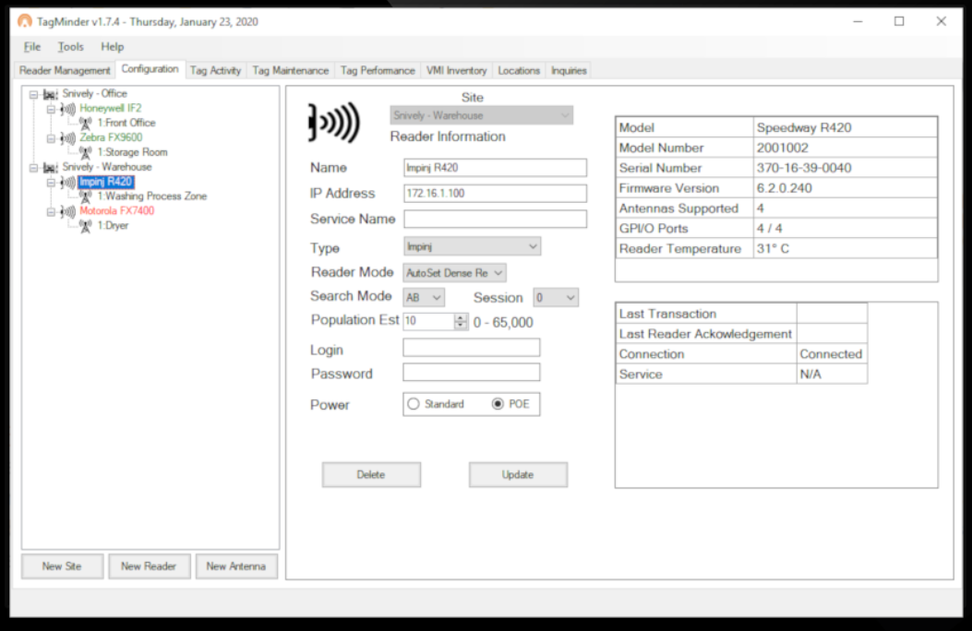Open the Session dropdown
The image size is (972, 631).
click(x=556, y=297)
